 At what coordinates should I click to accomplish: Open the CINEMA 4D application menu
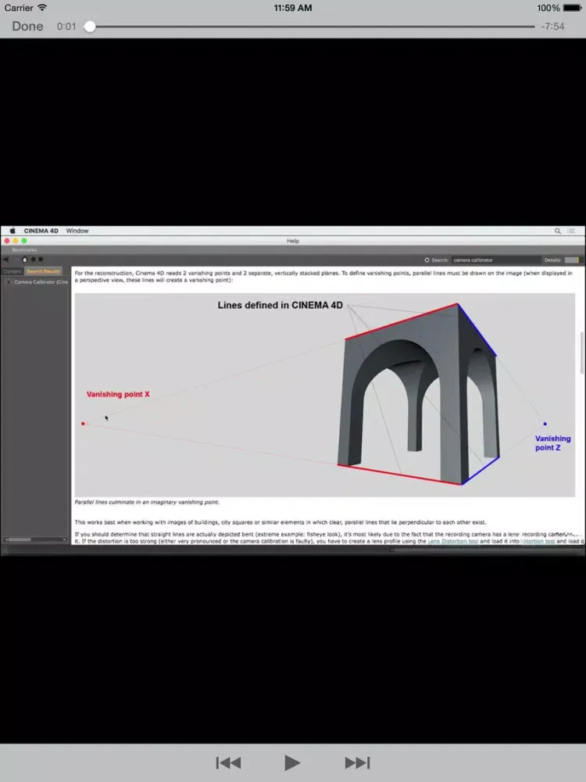pos(41,231)
